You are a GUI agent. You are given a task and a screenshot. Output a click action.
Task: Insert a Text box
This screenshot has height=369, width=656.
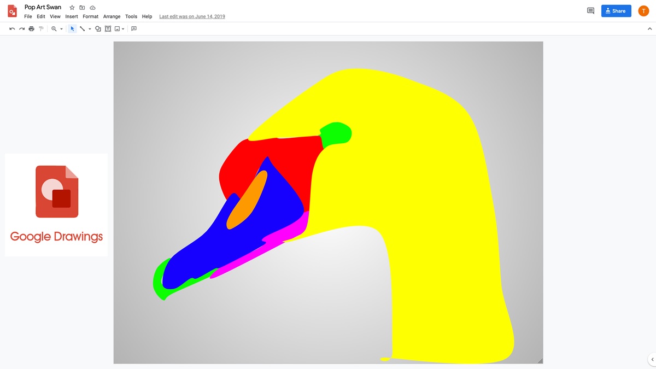point(107,28)
